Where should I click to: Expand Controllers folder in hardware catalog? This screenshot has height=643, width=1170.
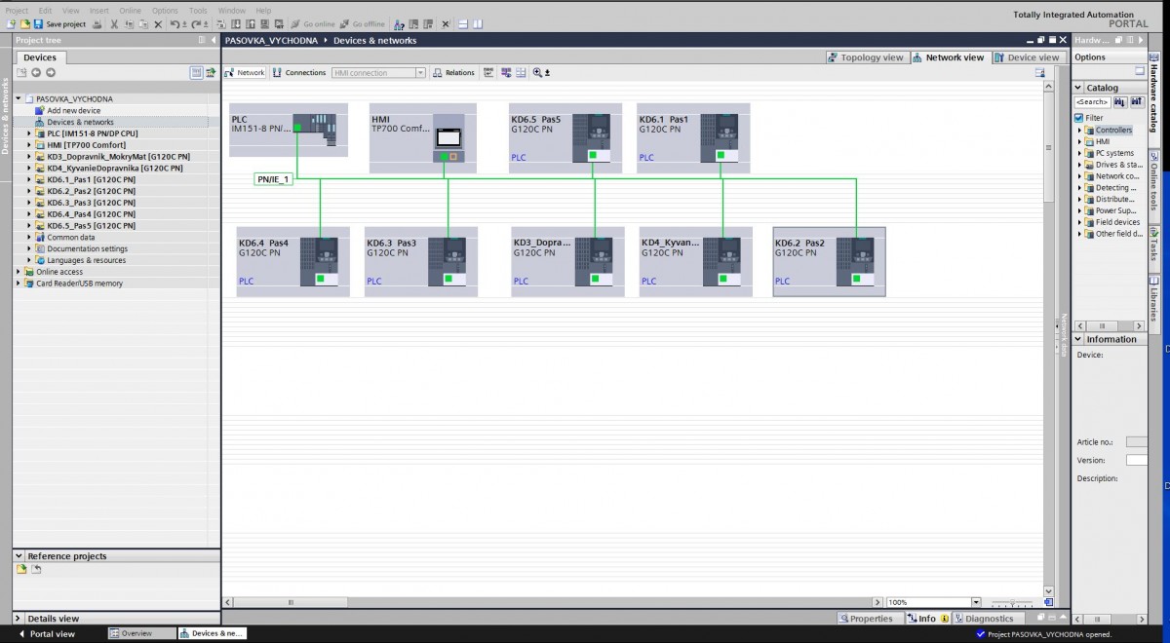click(1079, 130)
